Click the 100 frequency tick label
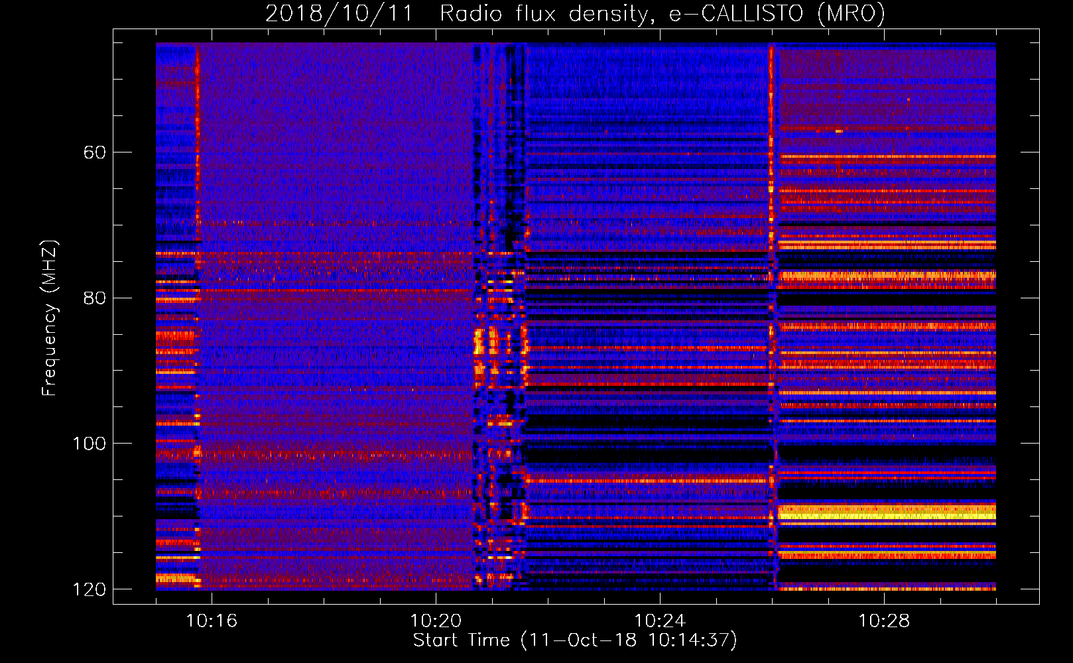1073x663 pixels. coord(89,443)
